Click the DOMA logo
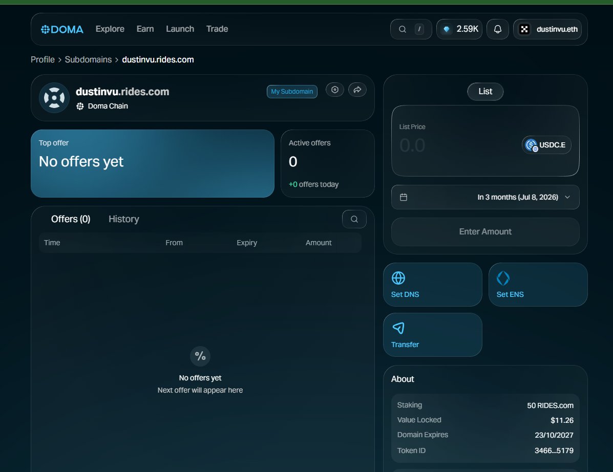 click(62, 29)
